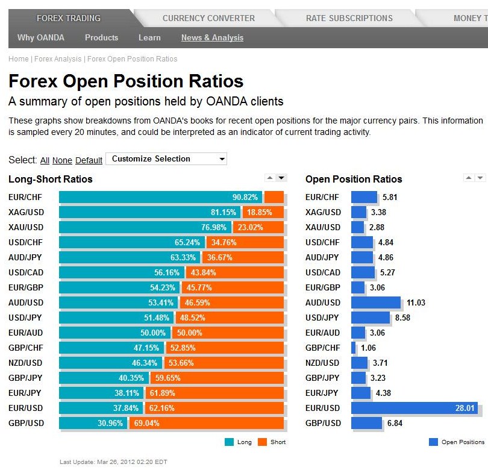Click the GBP/CHF label in Open Position Ratios
The height and width of the screenshot is (470, 488).
tap(323, 348)
